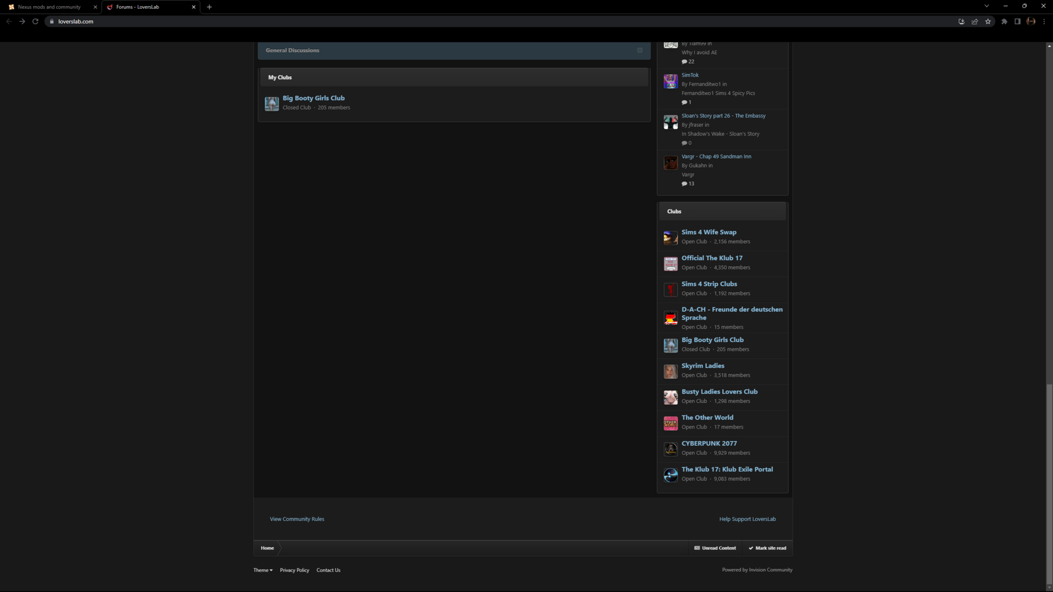Image resolution: width=1053 pixels, height=592 pixels.
Task: Open the tab search dropdown arrow
Action: [x=987, y=6]
